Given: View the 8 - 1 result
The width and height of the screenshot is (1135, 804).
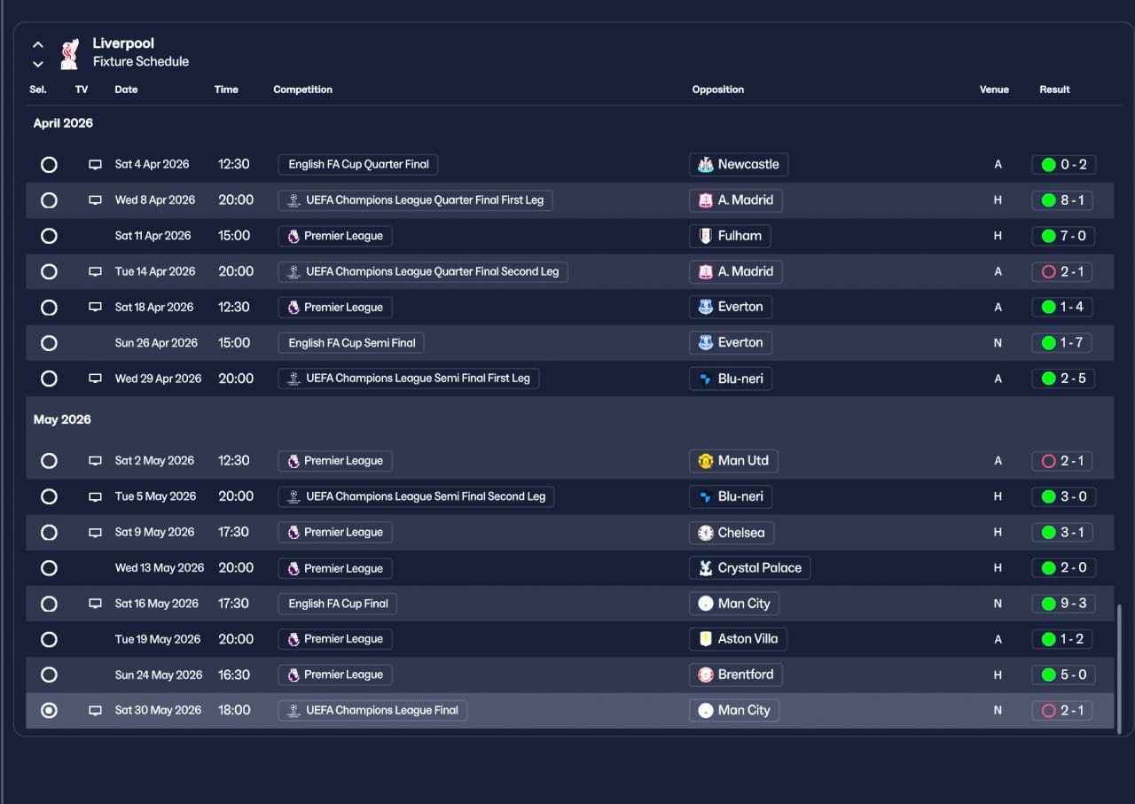Looking at the screenshot, I should (1062, 200).
